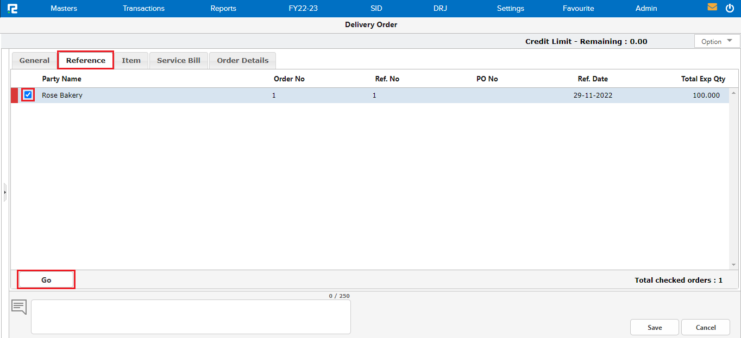
Task: Open the Reports menu
Action: click(x=223, y=8)
